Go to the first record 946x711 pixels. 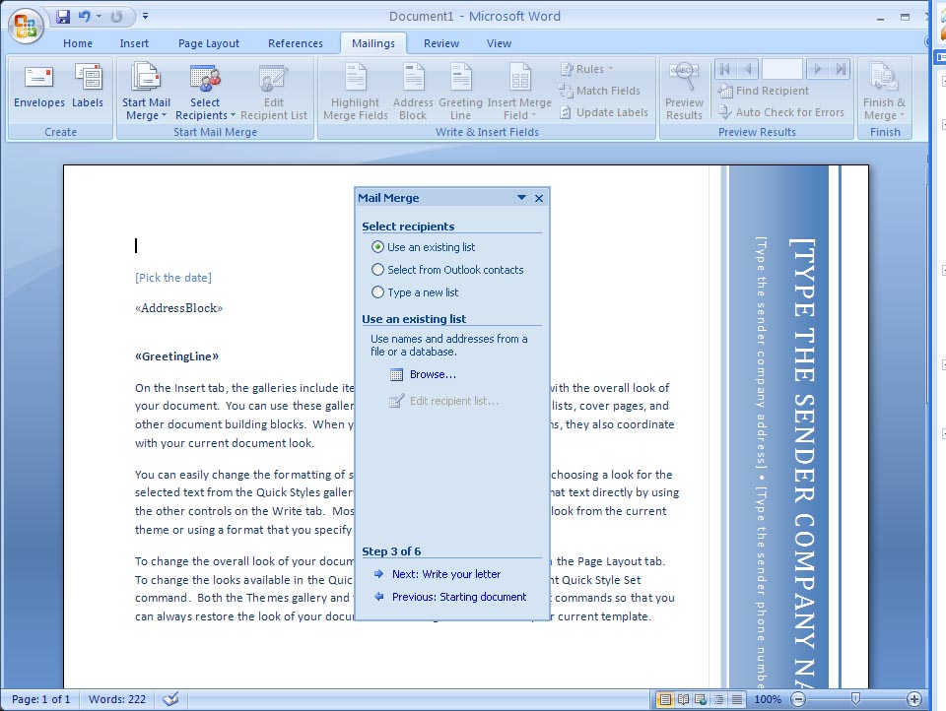click(725, 69)
